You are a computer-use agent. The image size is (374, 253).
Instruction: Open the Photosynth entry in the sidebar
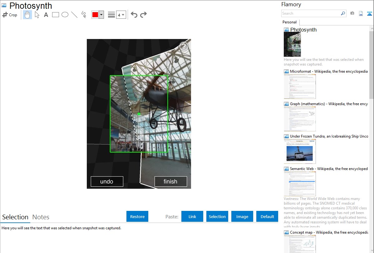(303, 30)
